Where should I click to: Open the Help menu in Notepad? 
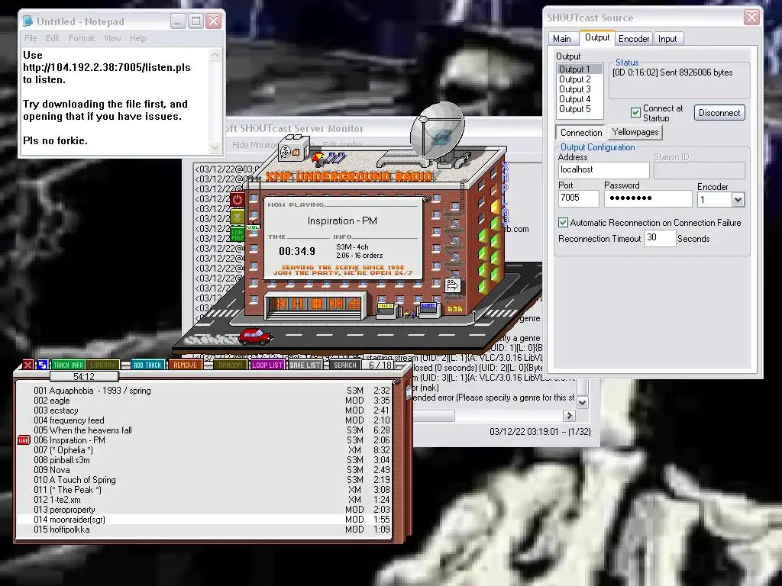[137, 38]
